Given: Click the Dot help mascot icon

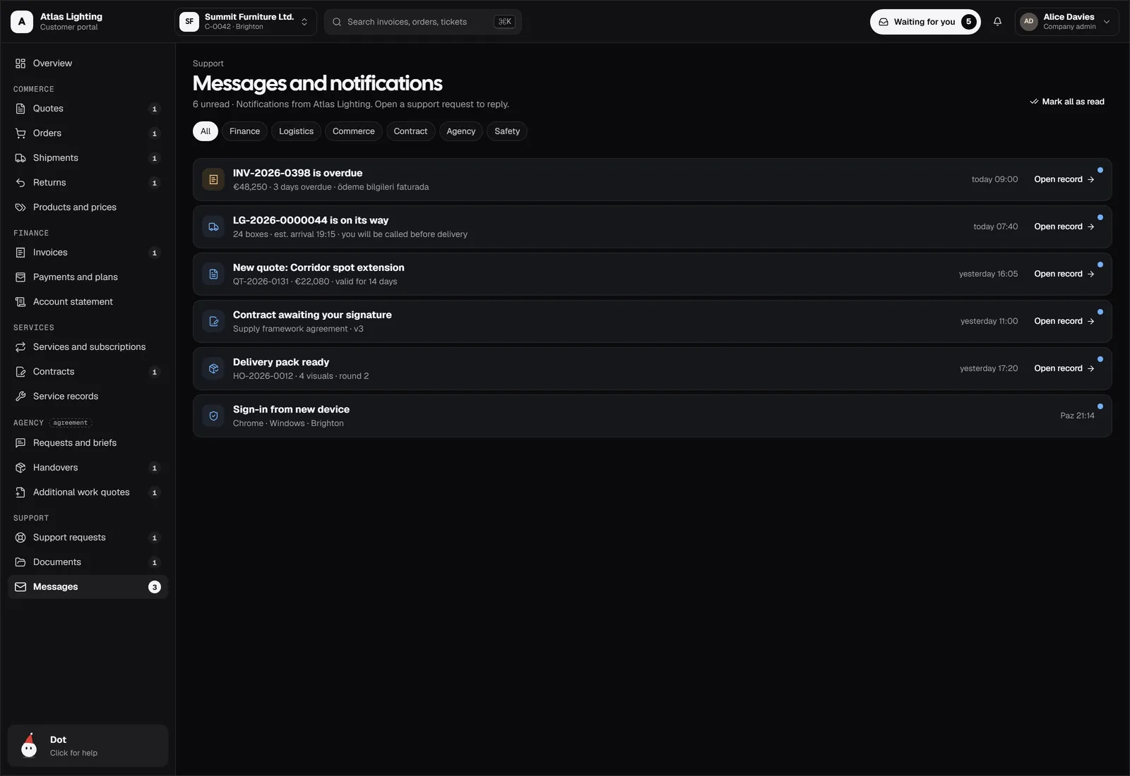Looking at the screenshot, I should tap(29, 746).
